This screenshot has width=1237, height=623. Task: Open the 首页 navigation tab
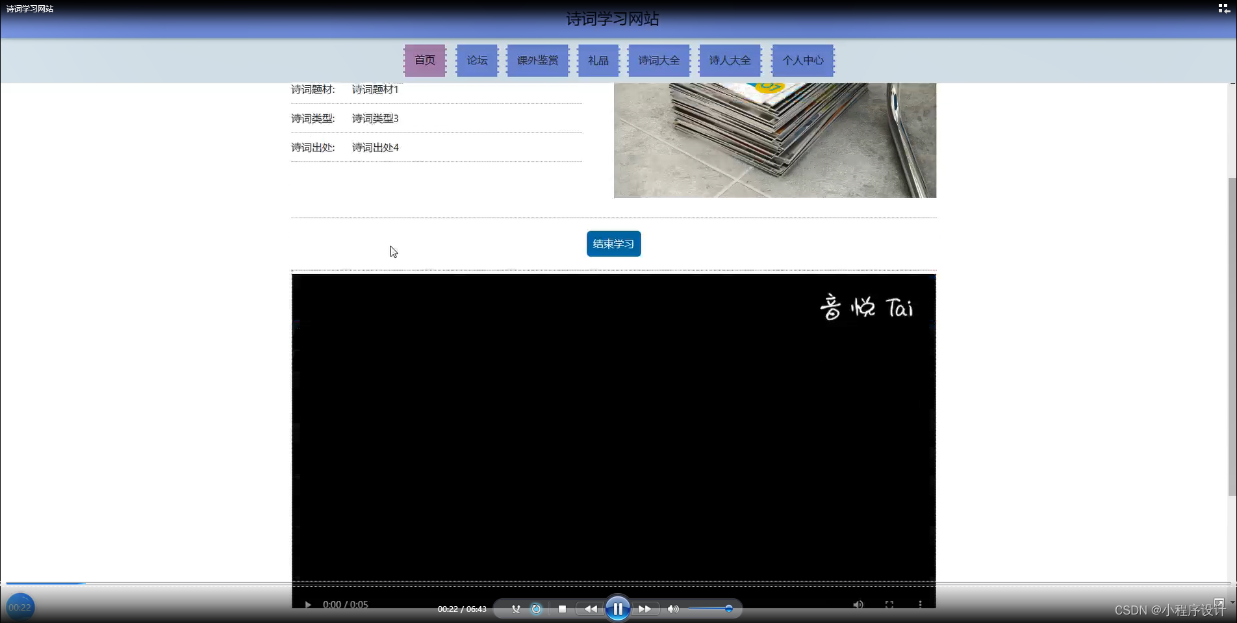[x=425, y=60]
